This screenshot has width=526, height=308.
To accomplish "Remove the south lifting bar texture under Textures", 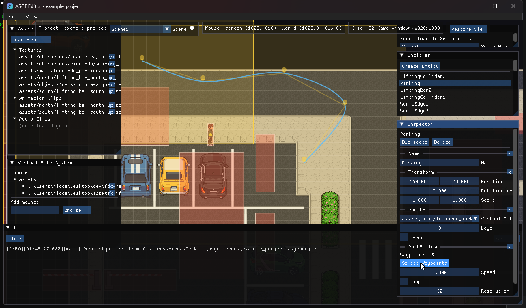I will 112,91.
